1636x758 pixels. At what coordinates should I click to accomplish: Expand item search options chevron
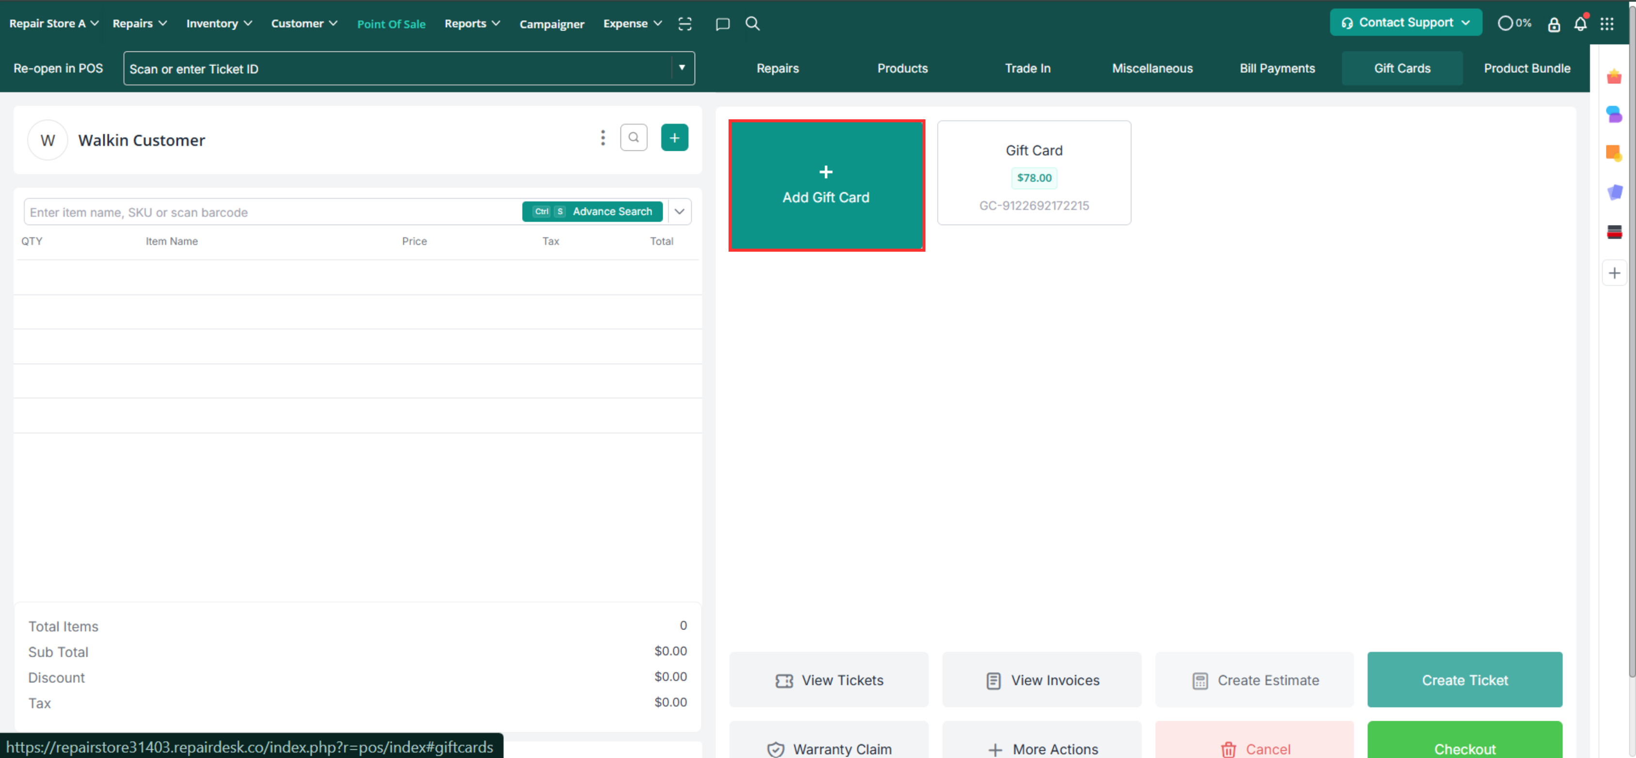(x=679, y=211)
